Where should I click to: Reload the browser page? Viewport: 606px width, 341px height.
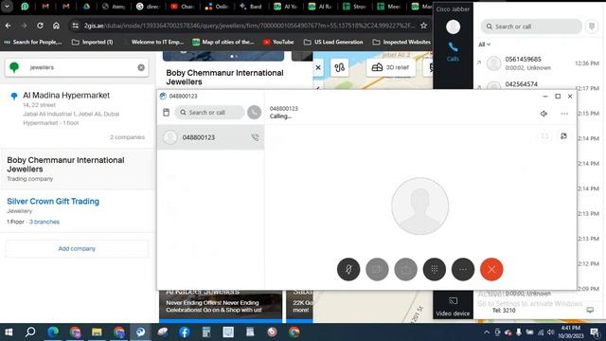pos(40,26)
